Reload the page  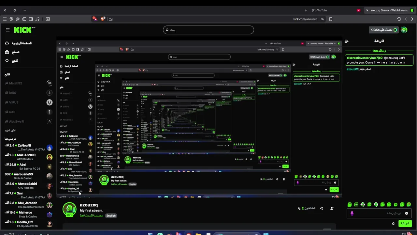coord(399,19)
